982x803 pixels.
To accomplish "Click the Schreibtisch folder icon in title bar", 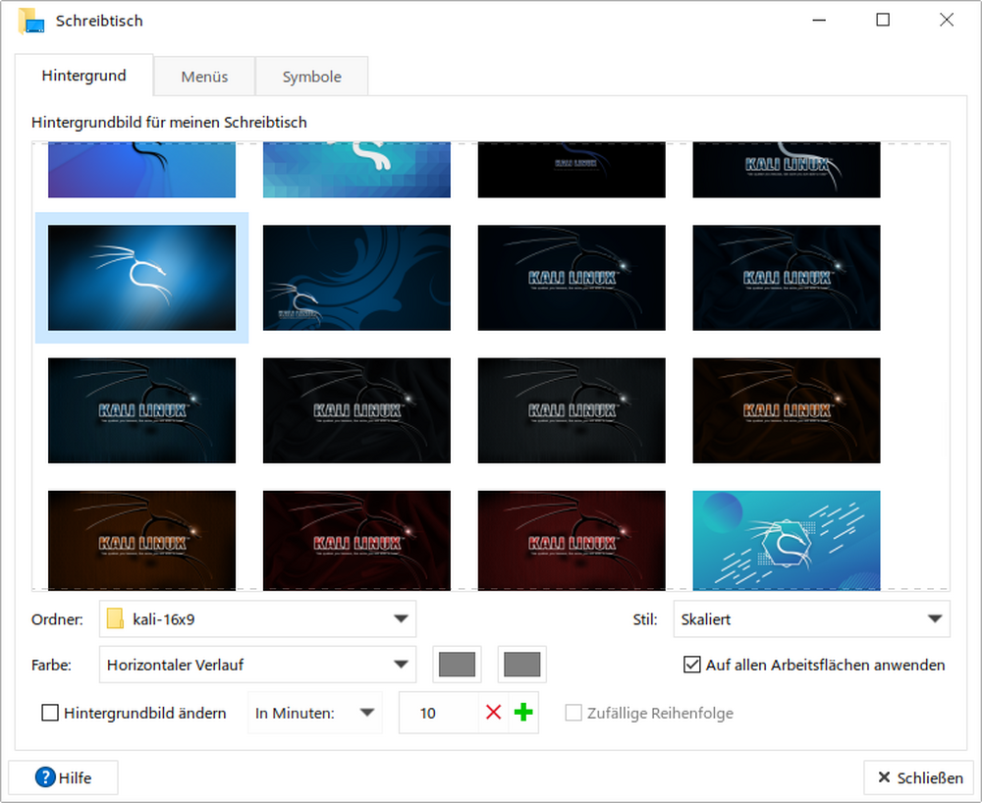I will click(x=31, y=21).
